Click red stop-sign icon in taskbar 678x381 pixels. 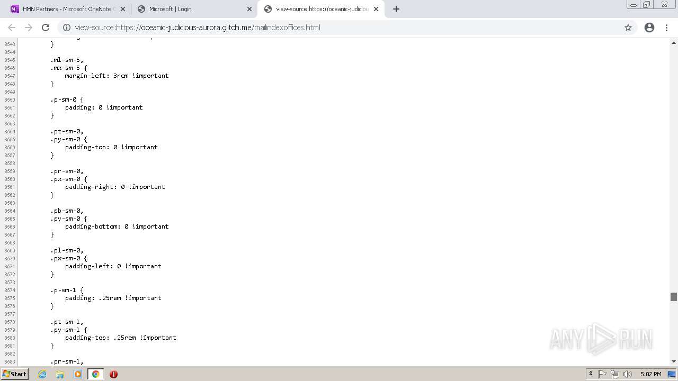pyautogui.click(x=113, y=374)
